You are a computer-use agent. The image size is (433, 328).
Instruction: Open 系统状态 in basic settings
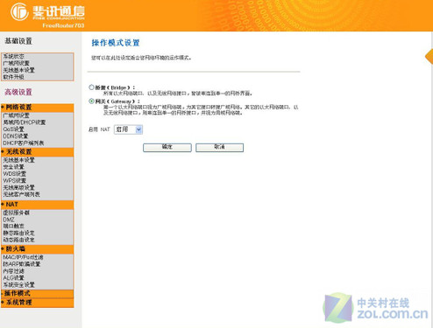13,56
